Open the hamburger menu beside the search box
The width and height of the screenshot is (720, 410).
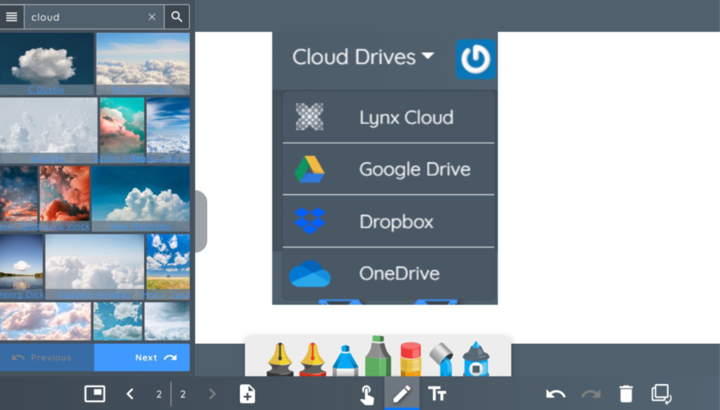coord(12,17)
